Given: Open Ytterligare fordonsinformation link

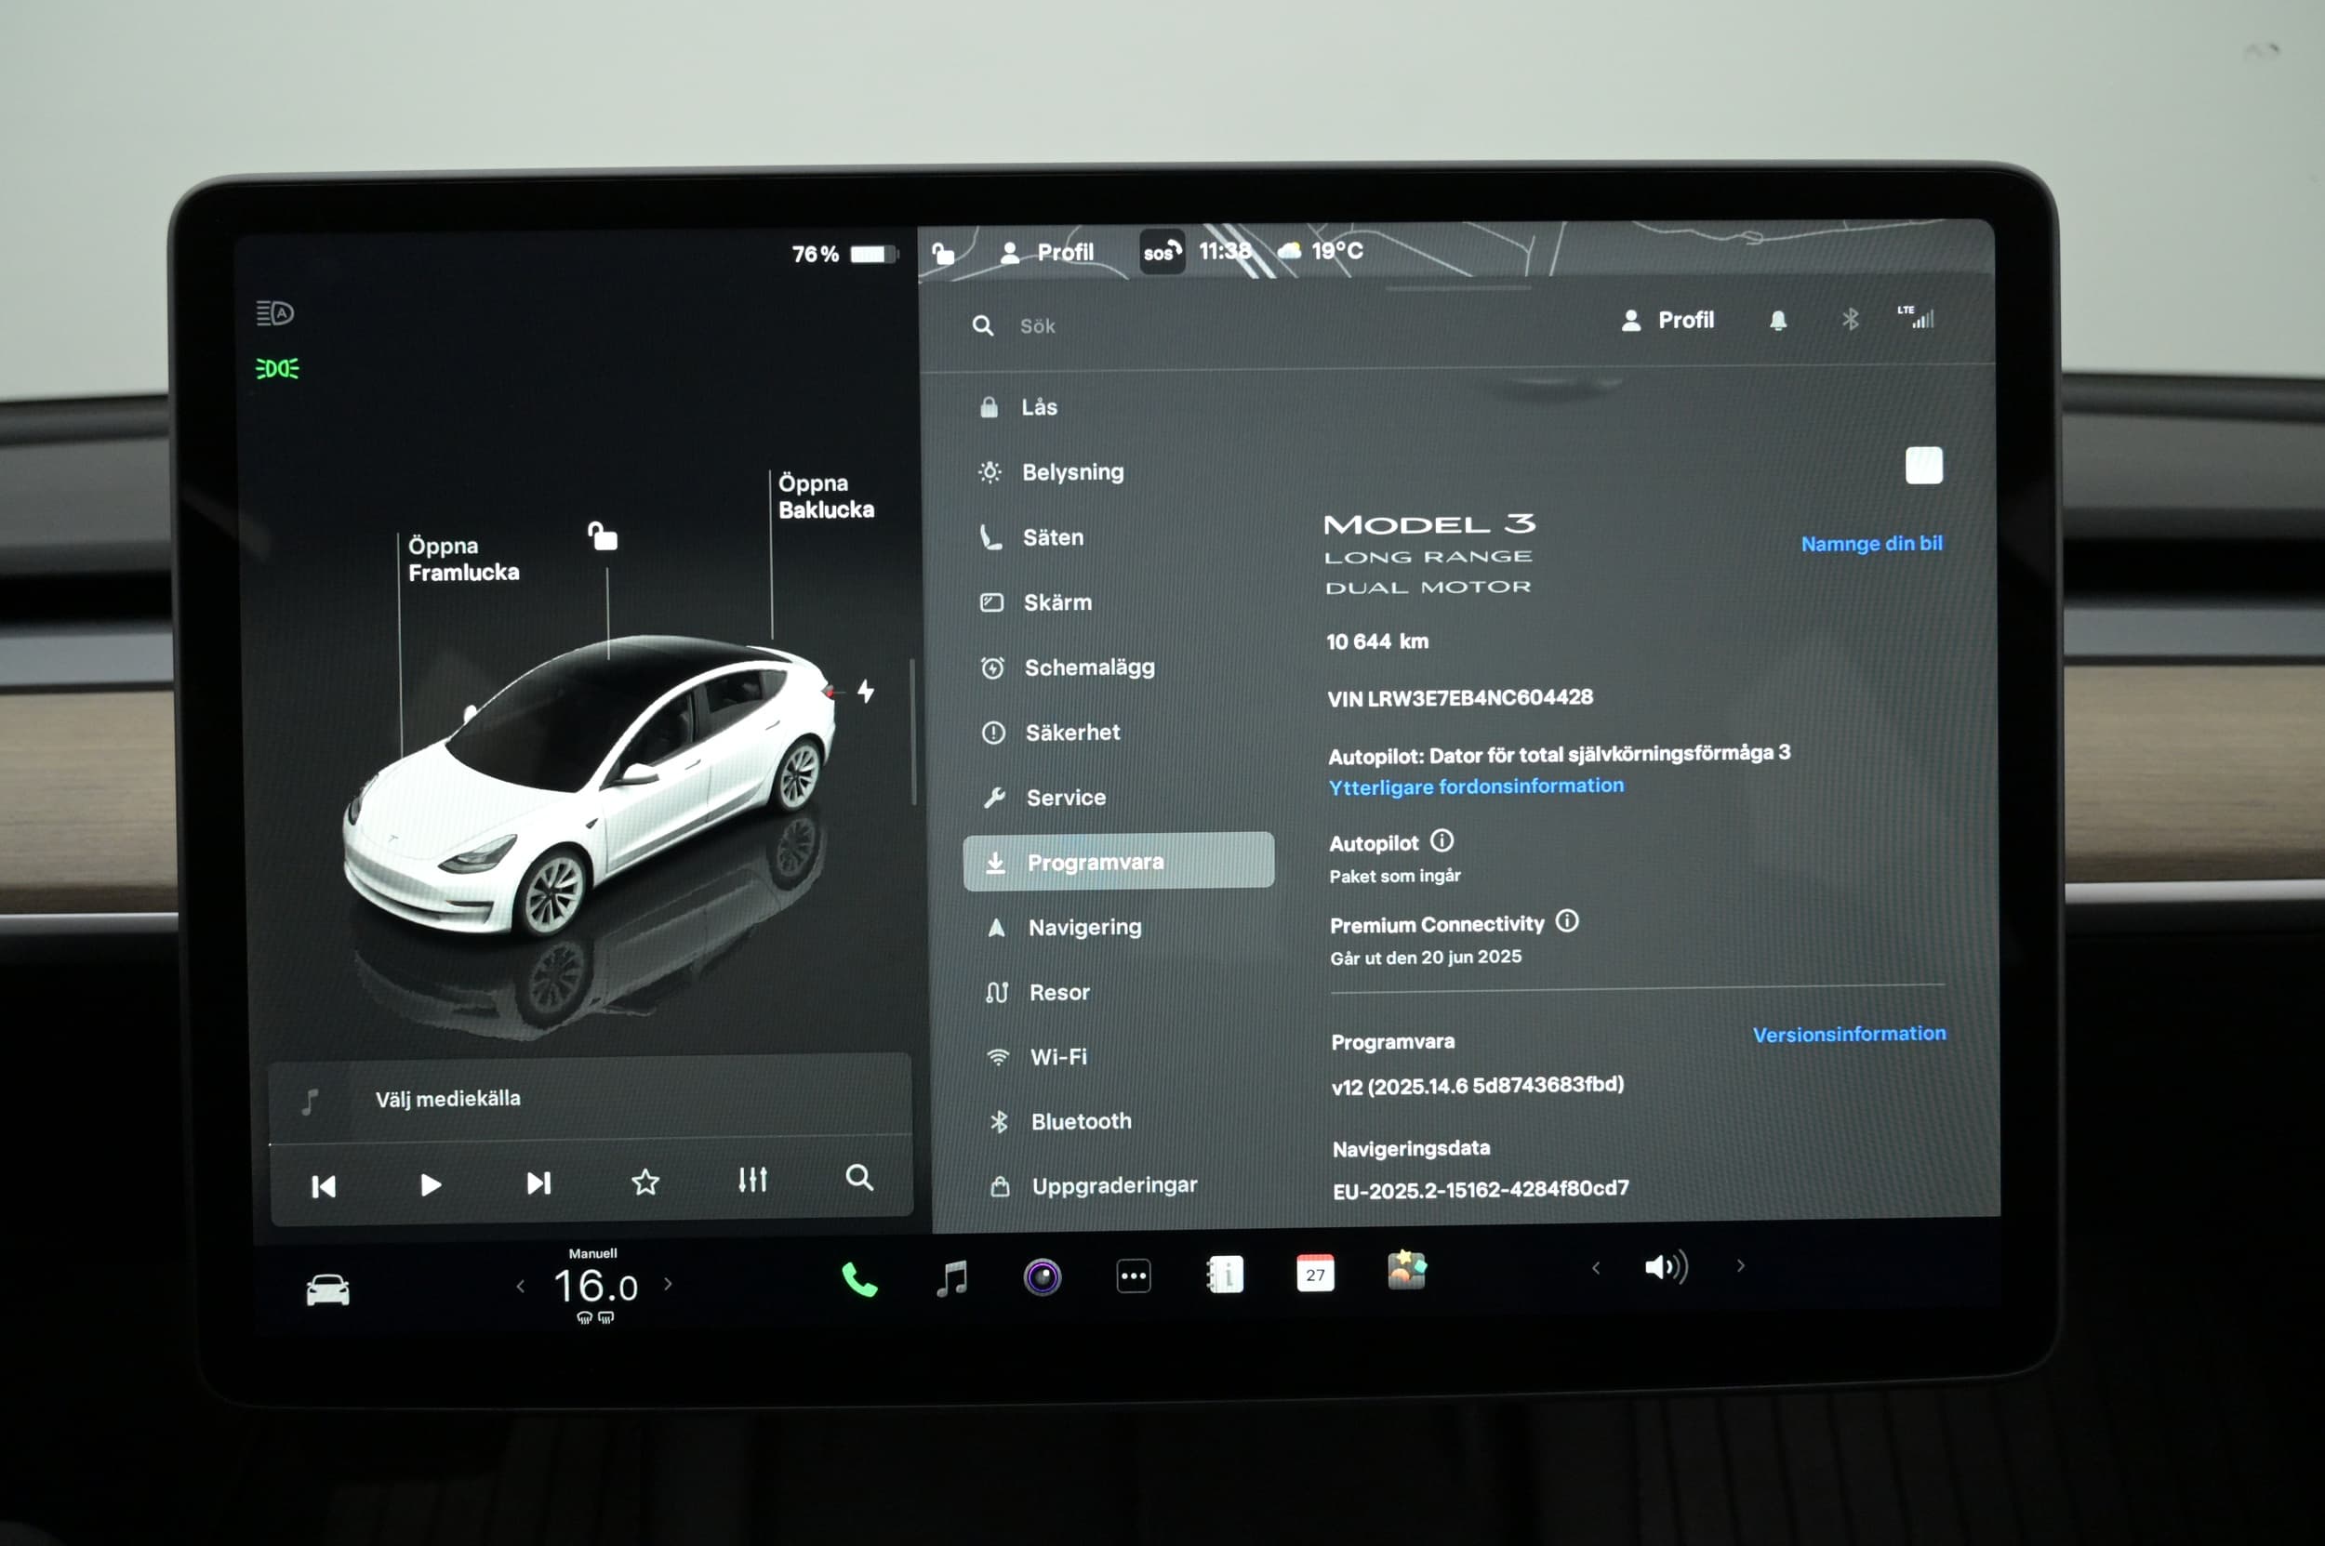Looking at the screenshot, I should click(1476, 786).
